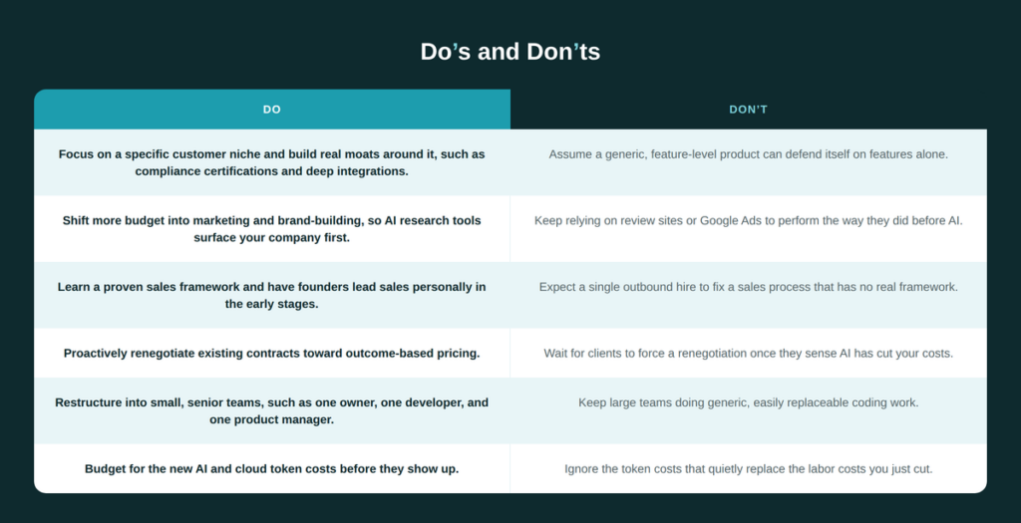Click 'Keep large teams doing generic' cell
This screenshot has height=523, width=1021.
(x=749, y=411)
